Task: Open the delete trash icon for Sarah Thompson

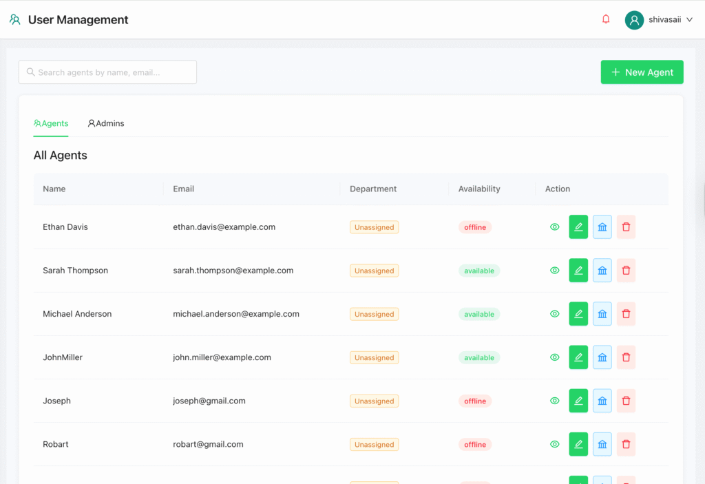Action: (626, 270)
